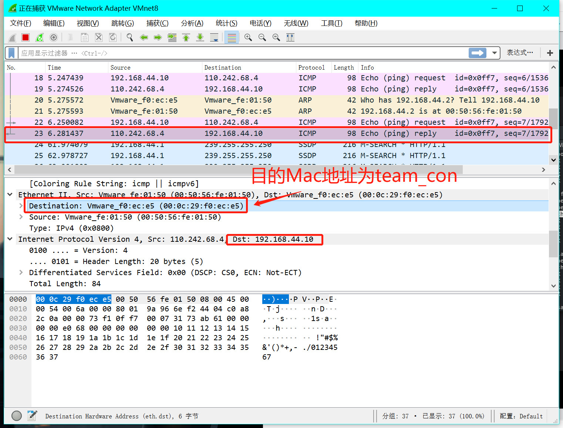Open the filter expression dropdown arrow
The height and width of the screenshot is (428, 563).
495,53
